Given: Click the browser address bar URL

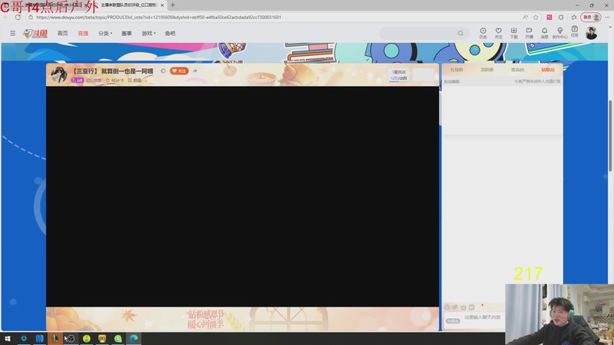Looking at the screenshot, I should 159,17.
